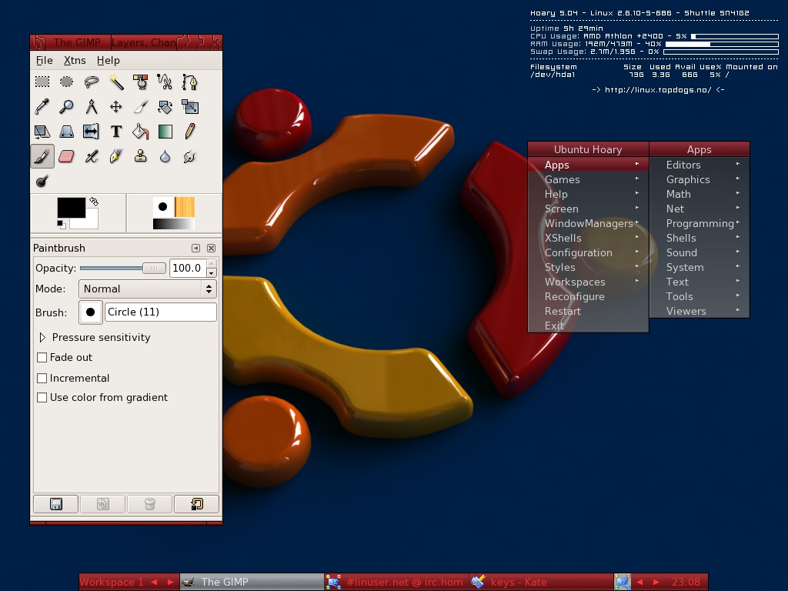Choose Reconfigure from Ubuntu Hoary menu
This screenshot has width=788, height=591.
pos(588,296)
